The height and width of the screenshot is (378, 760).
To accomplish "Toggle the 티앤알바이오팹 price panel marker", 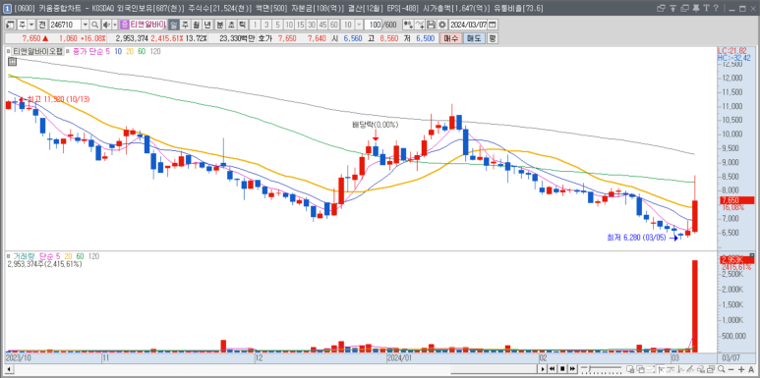I will [8, 50].
